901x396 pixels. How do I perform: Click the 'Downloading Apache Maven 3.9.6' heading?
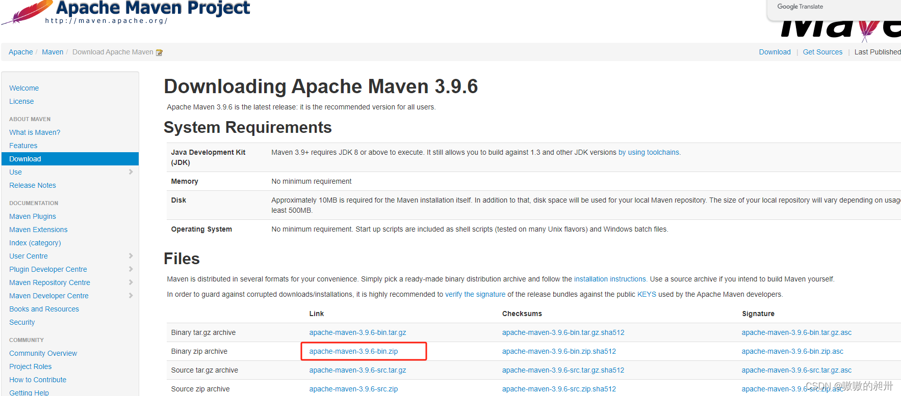click(x=321, y=87)
